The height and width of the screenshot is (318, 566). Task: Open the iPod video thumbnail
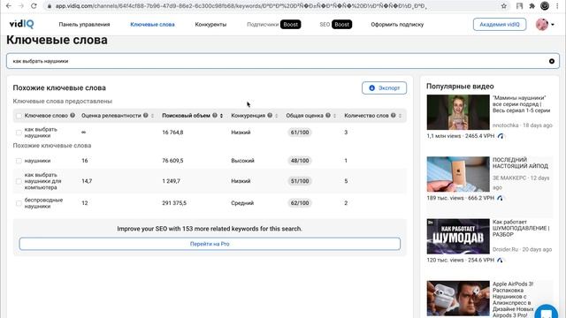(458, 174)
